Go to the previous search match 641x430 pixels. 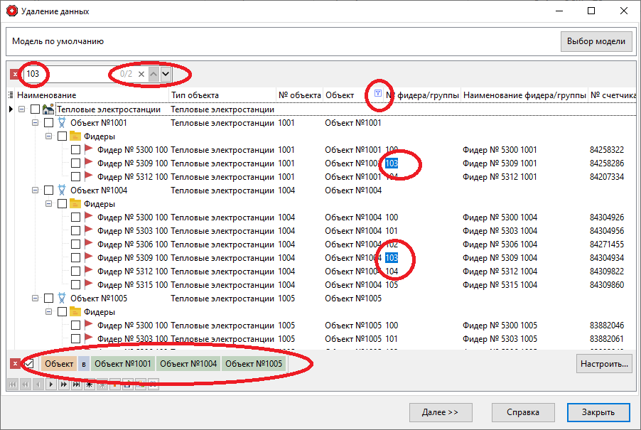153,74
